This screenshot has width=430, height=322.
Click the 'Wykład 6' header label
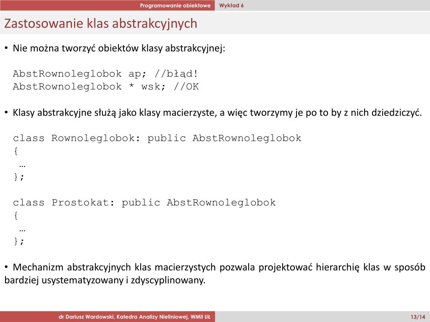point(231,5)
